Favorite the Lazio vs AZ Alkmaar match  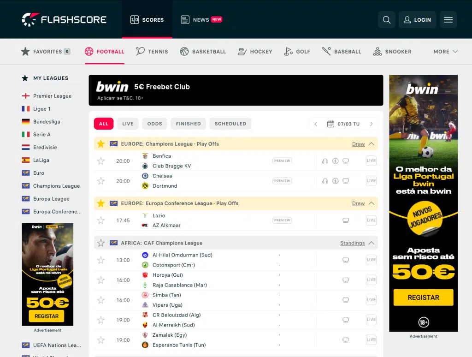click(101, 220)
